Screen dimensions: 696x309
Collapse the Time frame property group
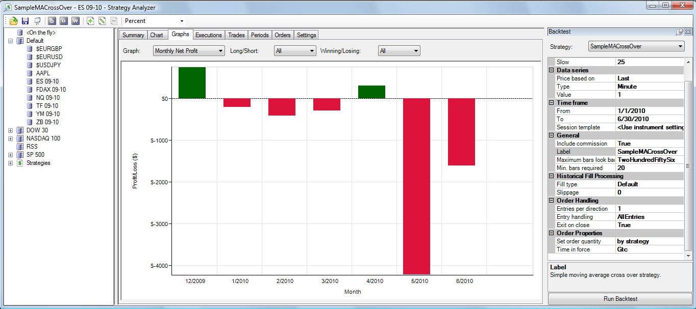552,103
